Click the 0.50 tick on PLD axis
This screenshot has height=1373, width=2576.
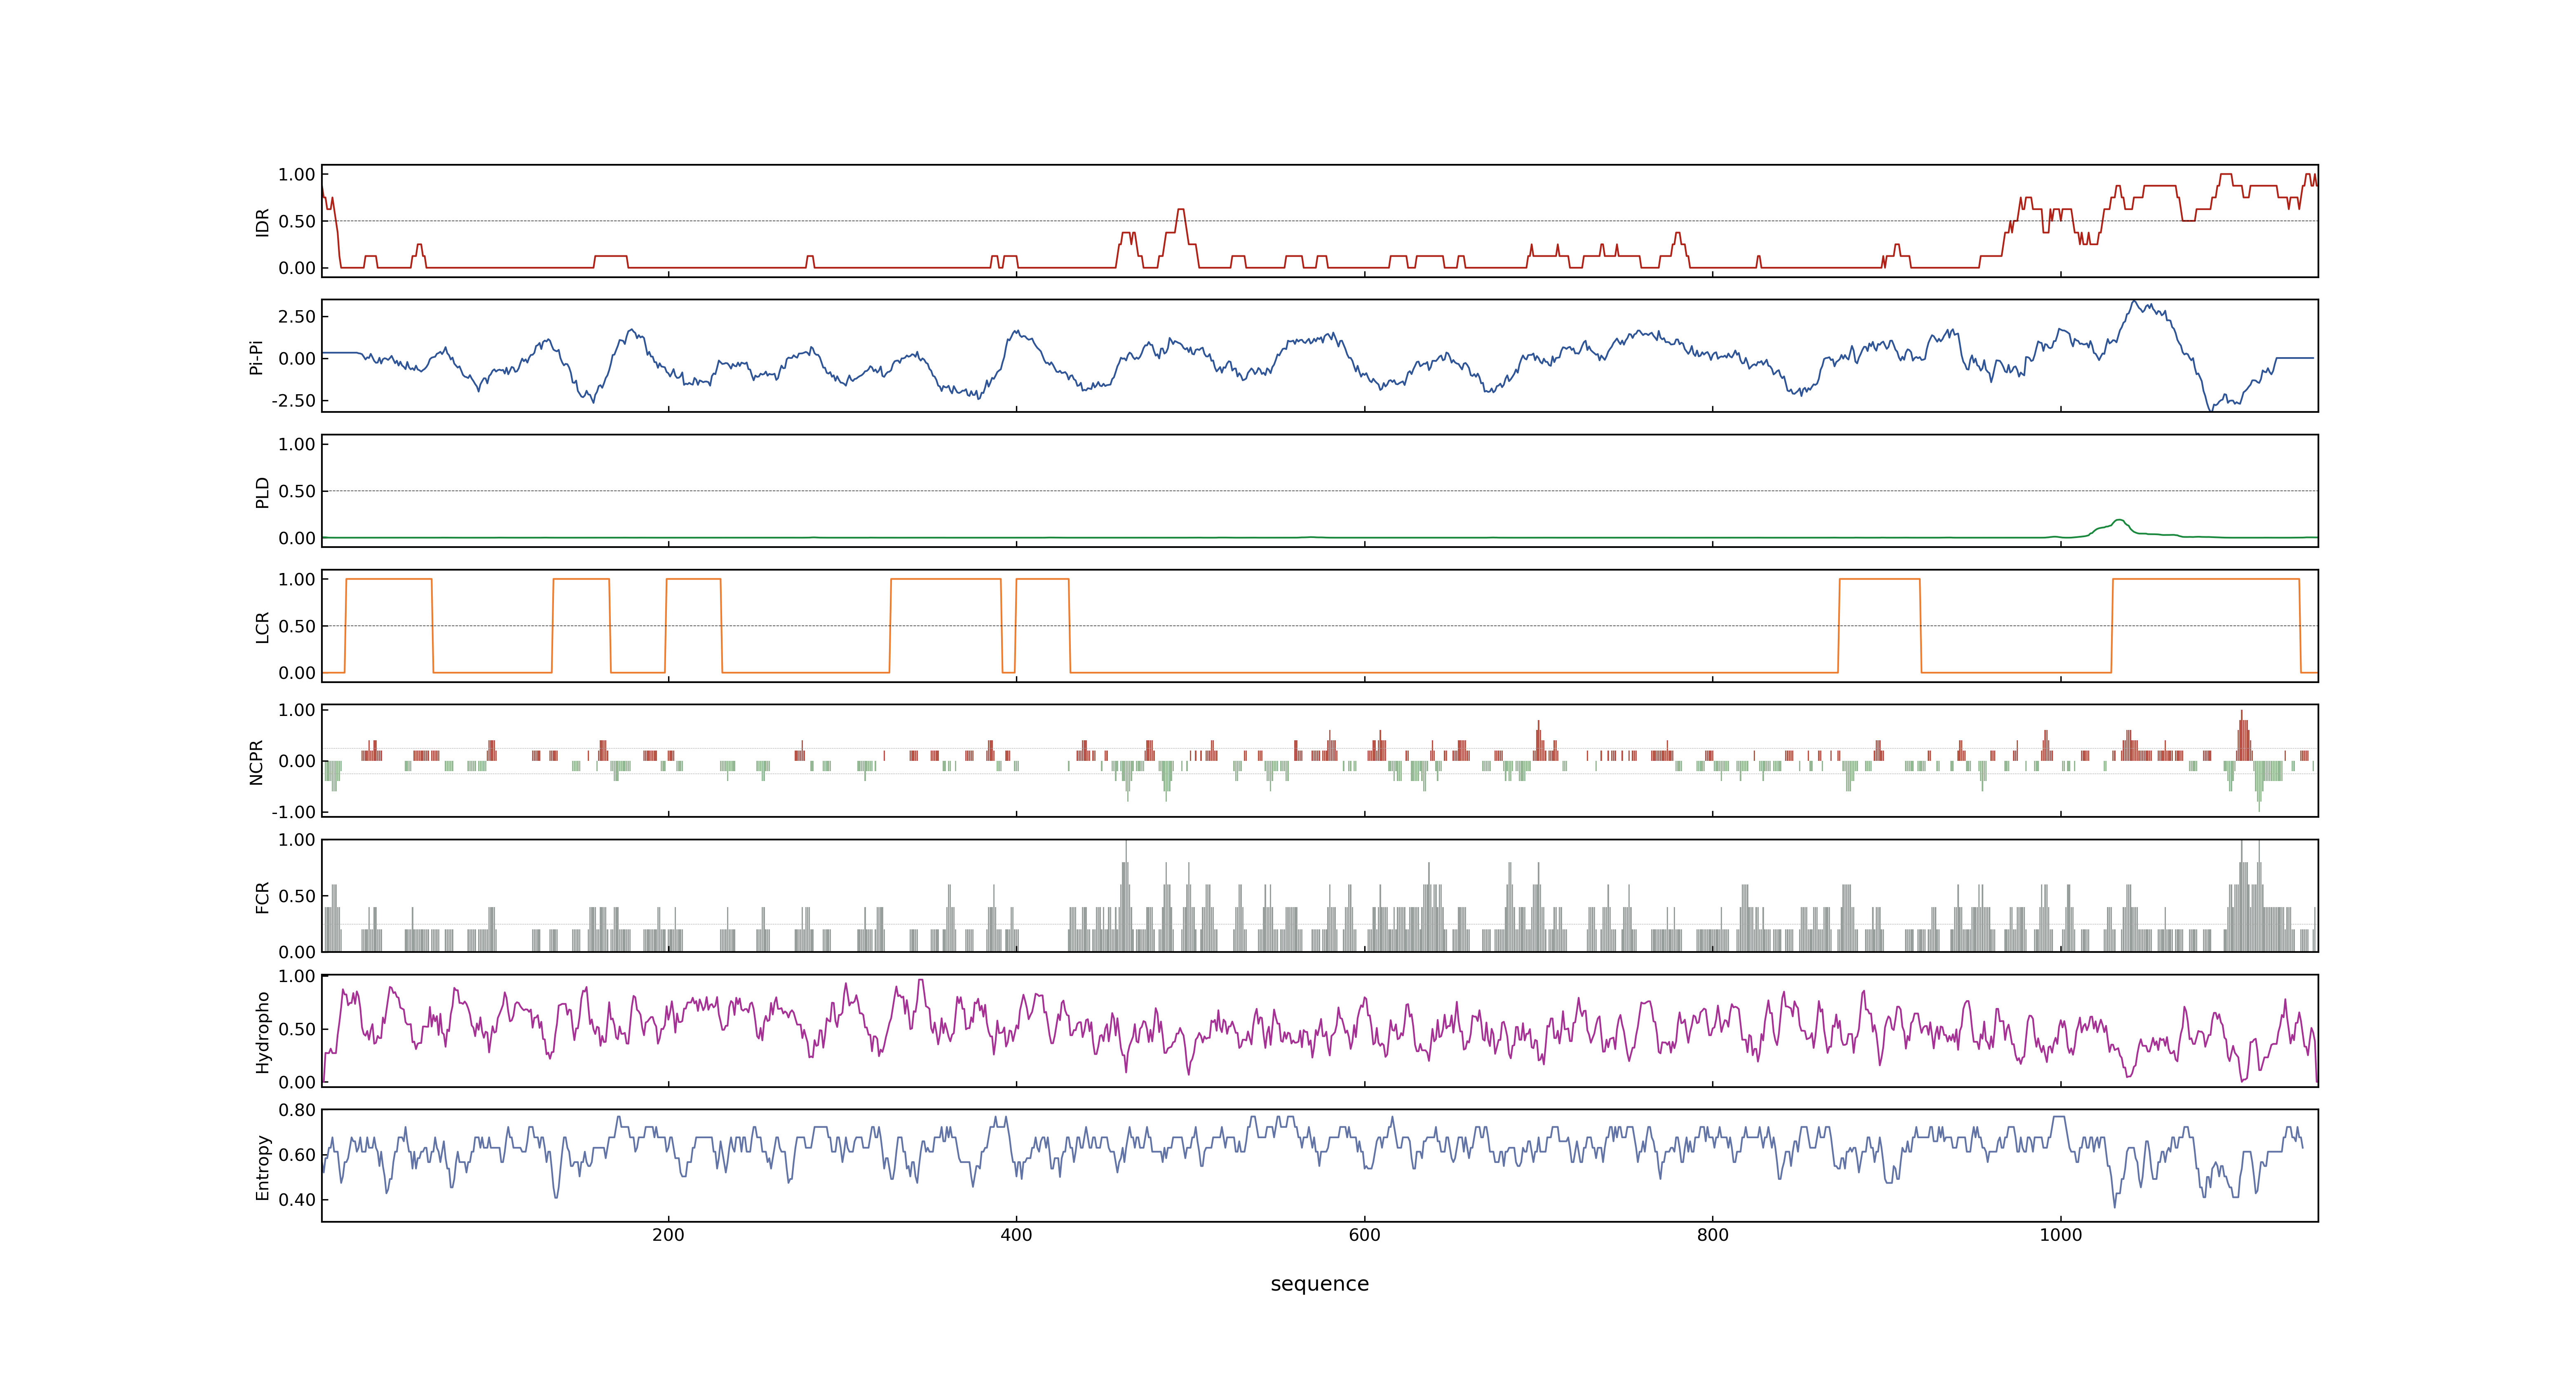(297, 491)
